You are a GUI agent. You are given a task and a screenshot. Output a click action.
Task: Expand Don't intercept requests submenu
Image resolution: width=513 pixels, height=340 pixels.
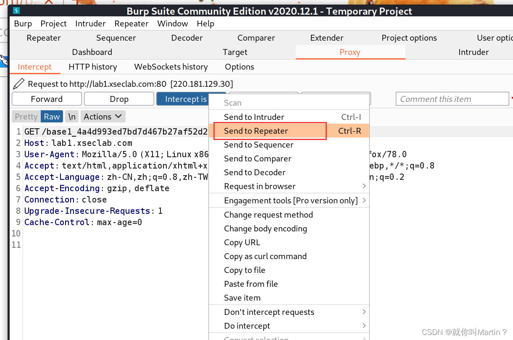click(x=289, y=312)
